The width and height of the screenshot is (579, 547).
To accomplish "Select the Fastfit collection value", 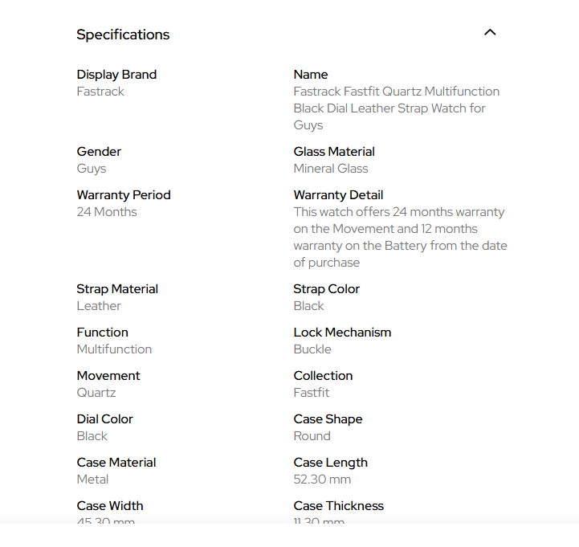I will point(312,393).
